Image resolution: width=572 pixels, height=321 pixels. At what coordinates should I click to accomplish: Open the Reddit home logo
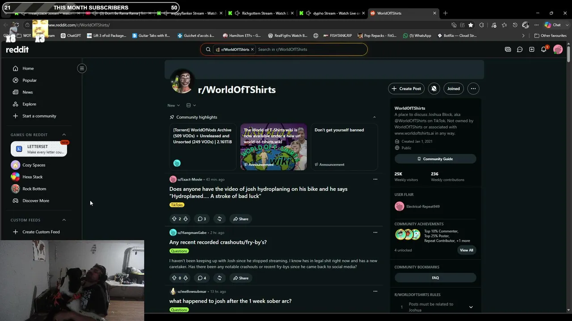point(17,49)
